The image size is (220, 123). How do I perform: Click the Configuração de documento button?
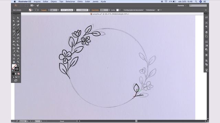133,10
